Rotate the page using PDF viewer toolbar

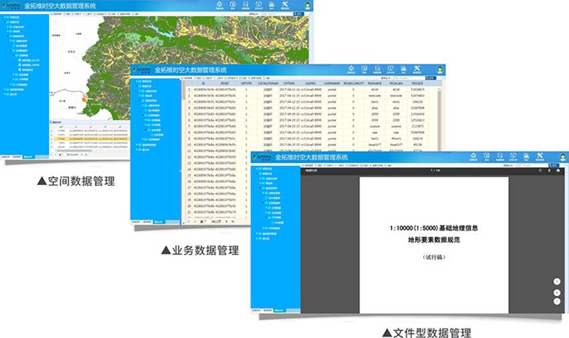540,170
